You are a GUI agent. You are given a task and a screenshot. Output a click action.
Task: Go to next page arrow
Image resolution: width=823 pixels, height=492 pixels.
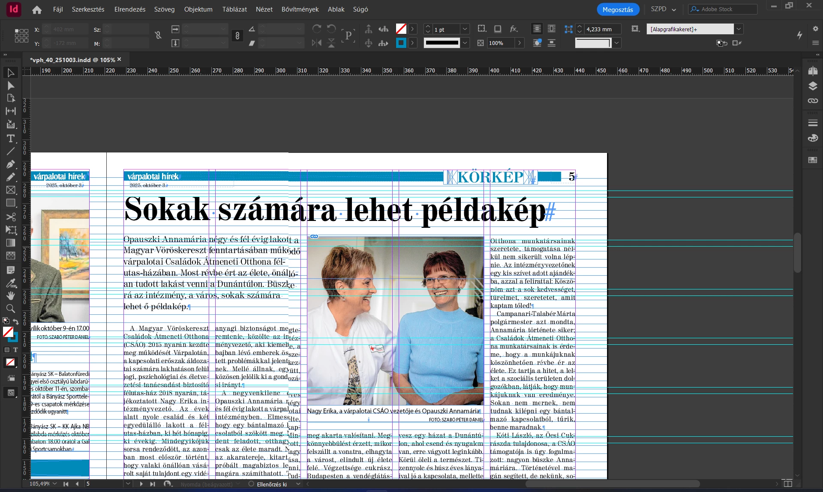141,484
